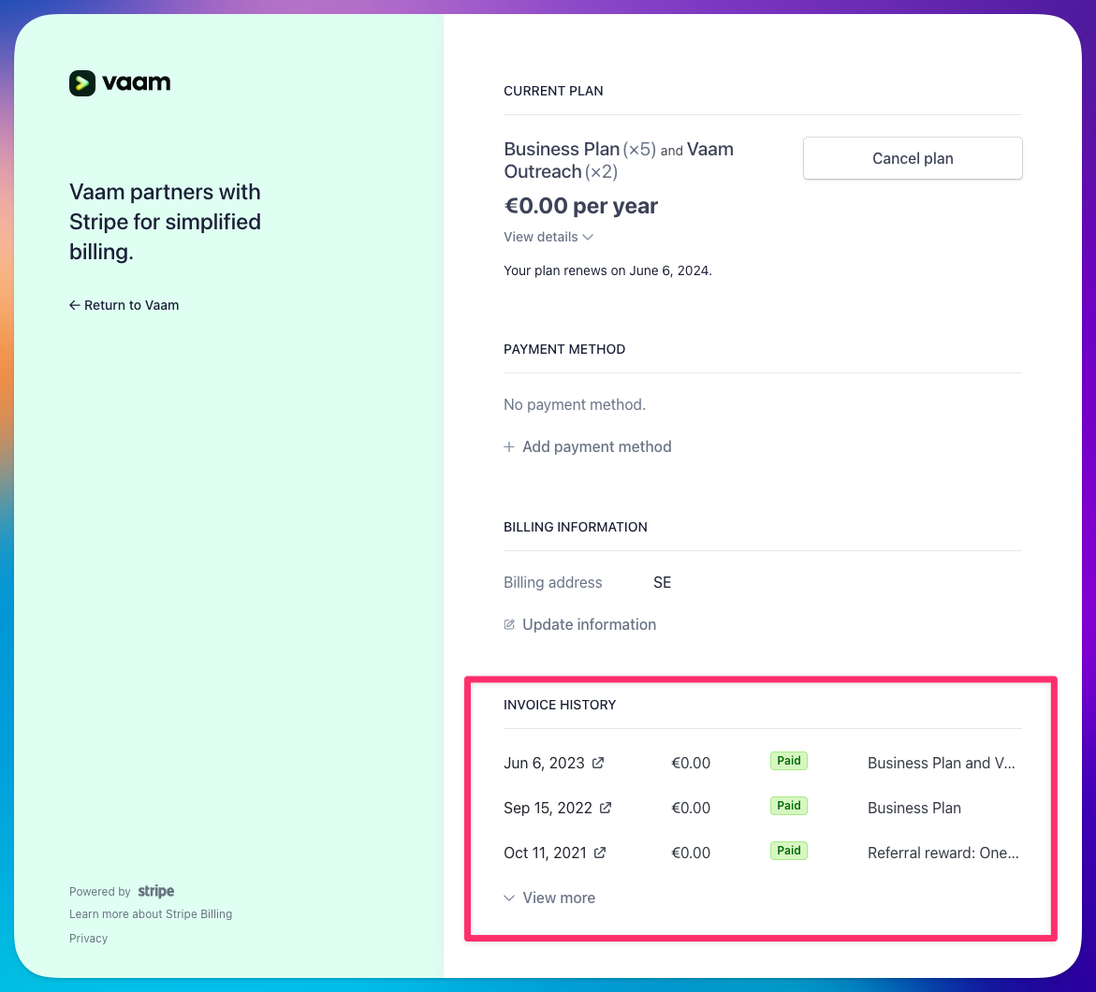Screen dimensions: 1096x992
Task: Click the CURRENT PLAN heading
Action: pyautogui.click(x=553, y=91)
